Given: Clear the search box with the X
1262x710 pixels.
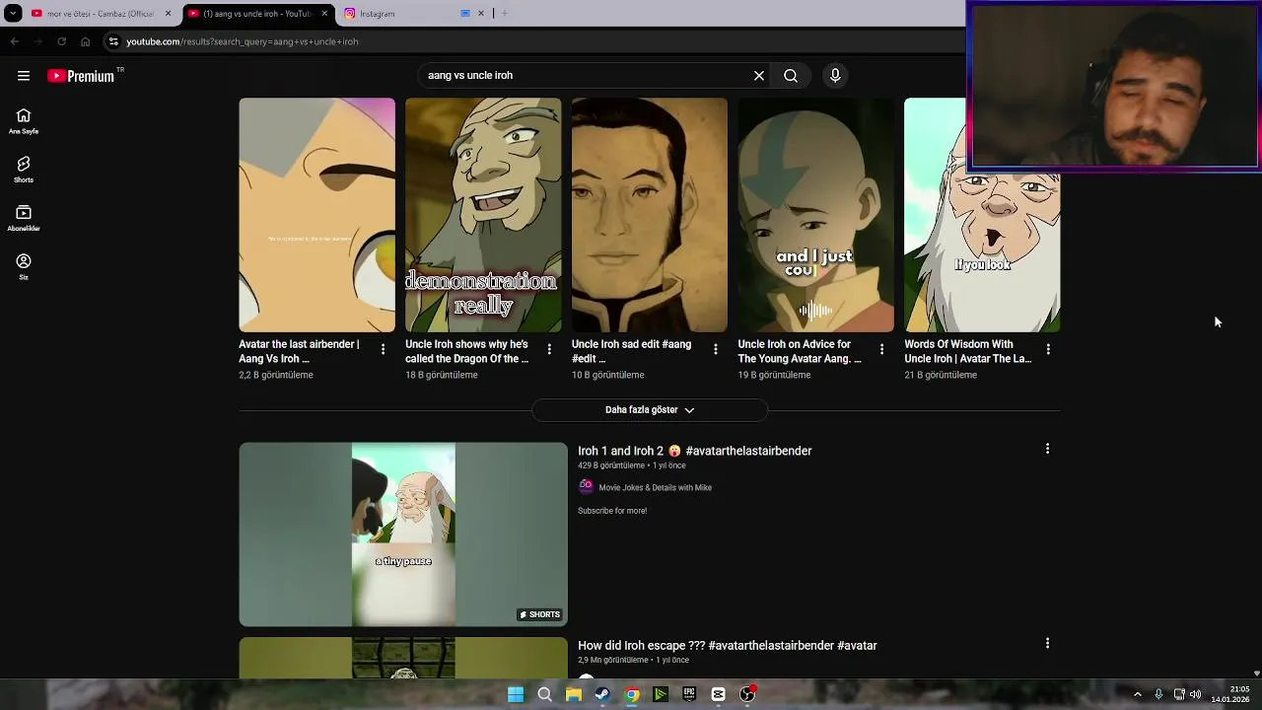Looking at the screenshot, I should 759,76.
